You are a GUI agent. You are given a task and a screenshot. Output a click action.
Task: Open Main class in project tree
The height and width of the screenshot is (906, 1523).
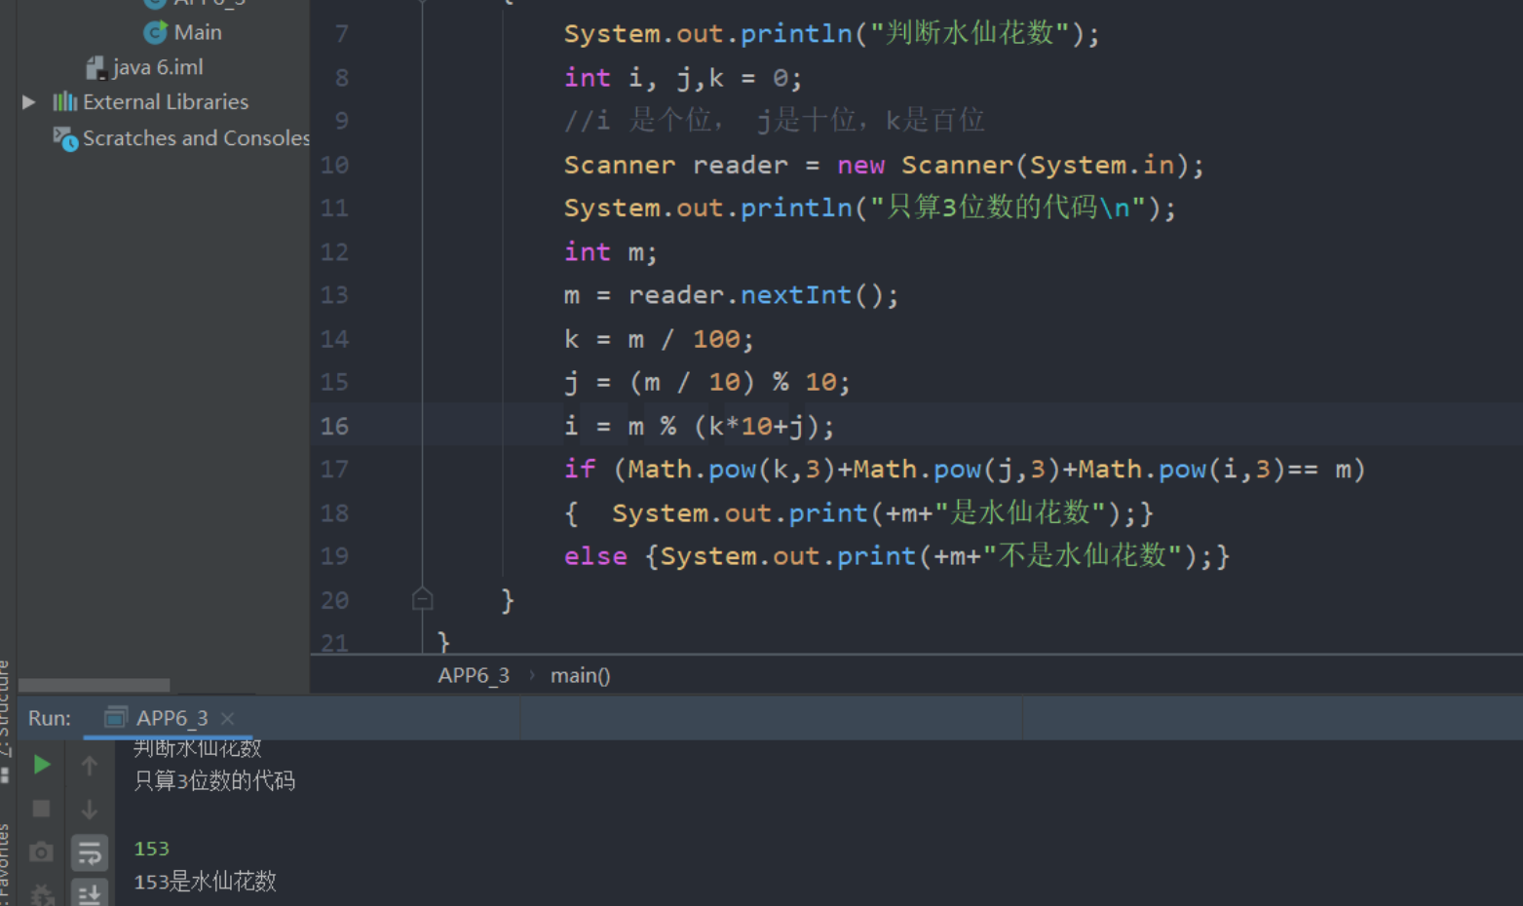198,32
